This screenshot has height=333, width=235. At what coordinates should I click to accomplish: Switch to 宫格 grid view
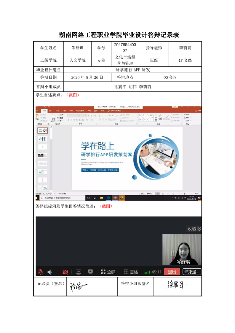pyautogui.click(x=131, y=272)
